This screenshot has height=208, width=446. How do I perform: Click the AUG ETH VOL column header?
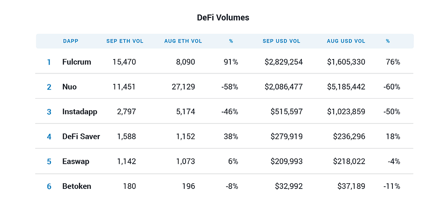[x=183, y=41]
